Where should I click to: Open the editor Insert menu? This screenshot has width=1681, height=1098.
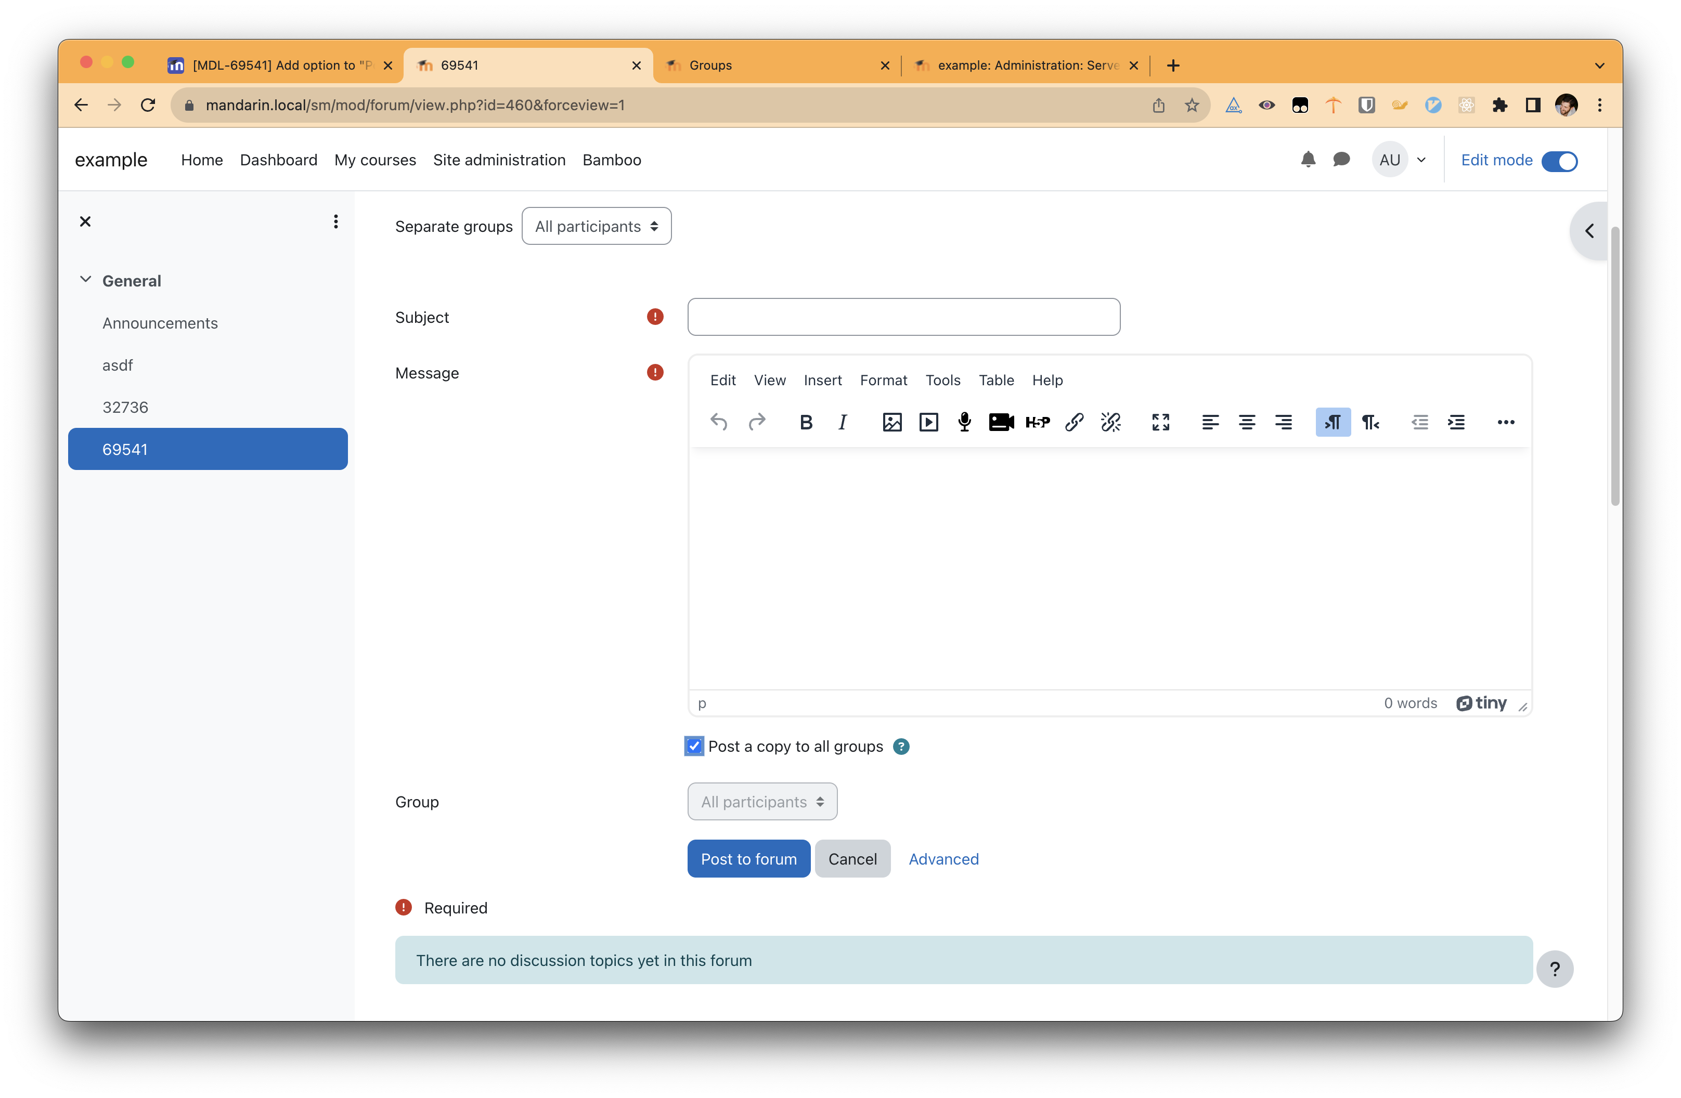click(x=822, y=380)
